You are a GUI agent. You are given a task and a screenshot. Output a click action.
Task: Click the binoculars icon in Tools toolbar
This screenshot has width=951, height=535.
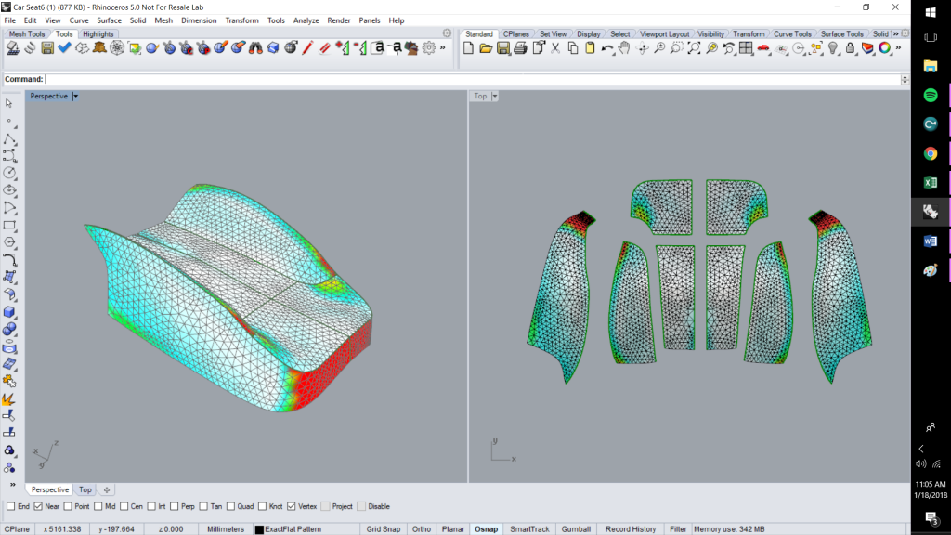tap(254, 48)
